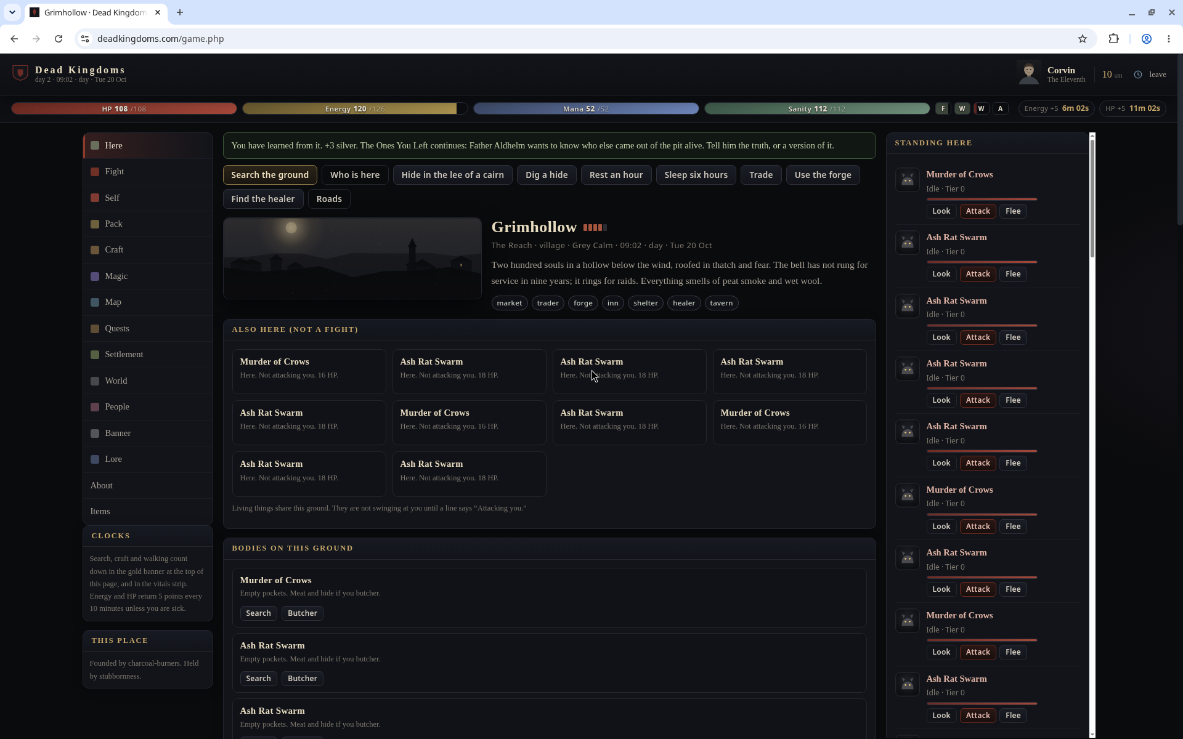1183x739 pixels.
Task: Click the A status badge
Action: coord(1000,108)
